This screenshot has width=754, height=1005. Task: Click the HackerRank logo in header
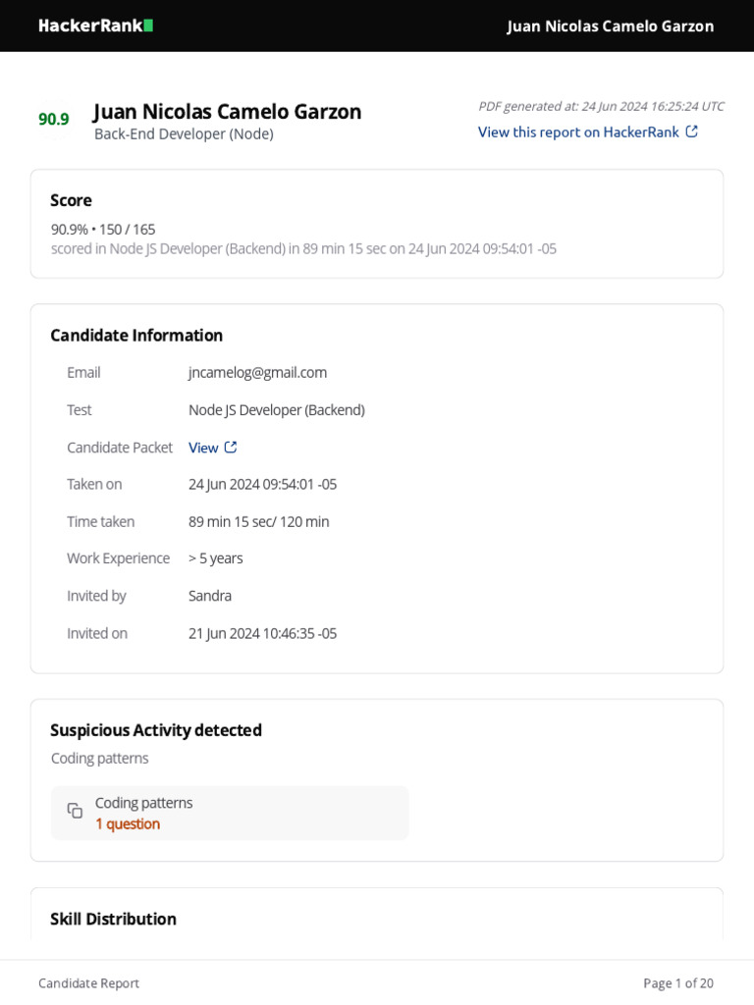pos(95,26)
